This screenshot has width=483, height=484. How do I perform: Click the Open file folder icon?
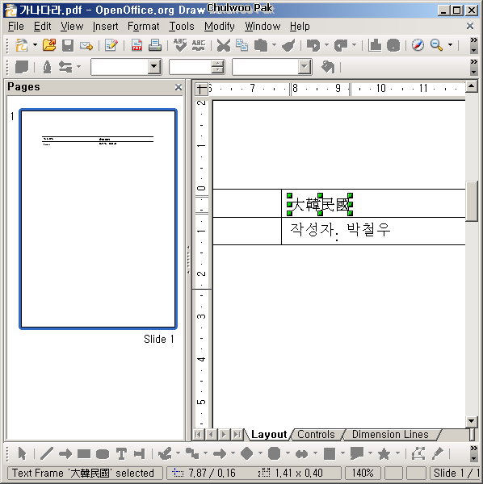pos(49,45)
